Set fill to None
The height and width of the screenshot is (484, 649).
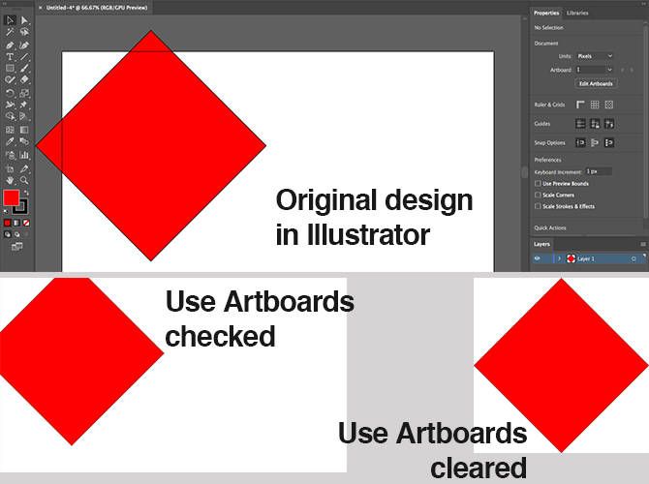point(26,223)
